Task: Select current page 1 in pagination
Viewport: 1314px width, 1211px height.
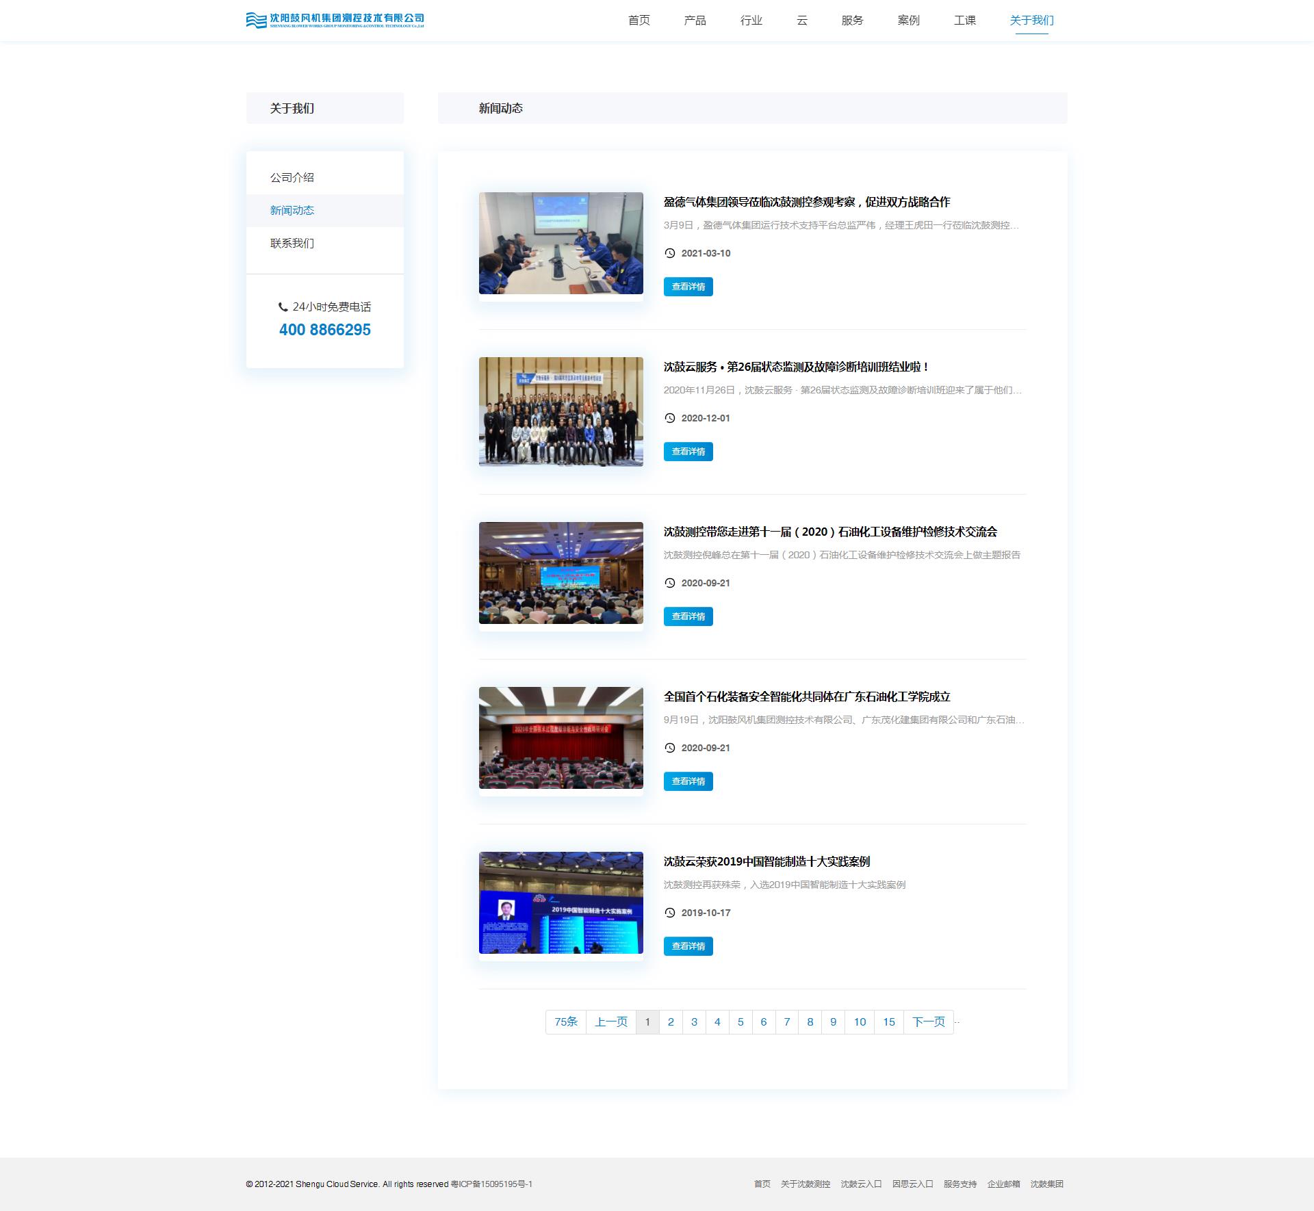Action: (x=647, y=1022)
